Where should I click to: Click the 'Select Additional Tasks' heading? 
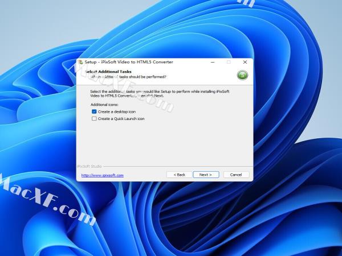click(108, 72)
